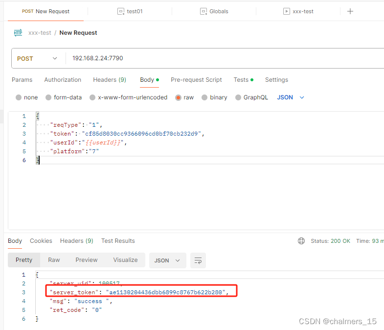Open the Params tab

pos(22,80)
